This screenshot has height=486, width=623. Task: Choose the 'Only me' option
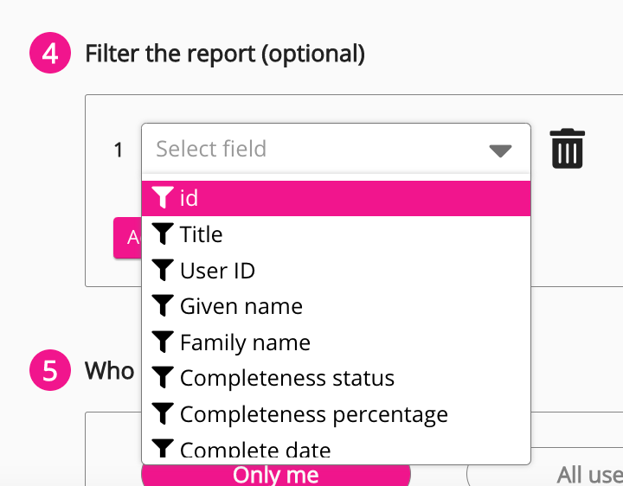click(x=275, y=475)
